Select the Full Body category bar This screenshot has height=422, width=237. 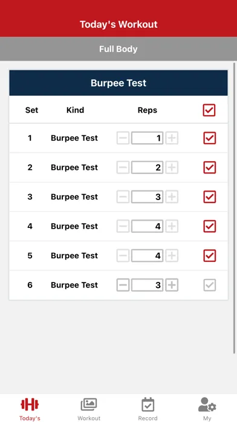(118, 49)
